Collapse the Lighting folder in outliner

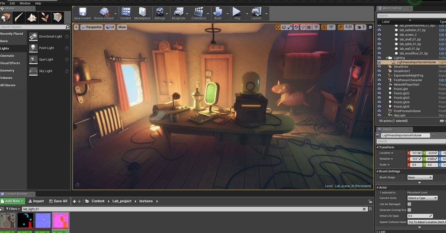(x=387, y=58)
